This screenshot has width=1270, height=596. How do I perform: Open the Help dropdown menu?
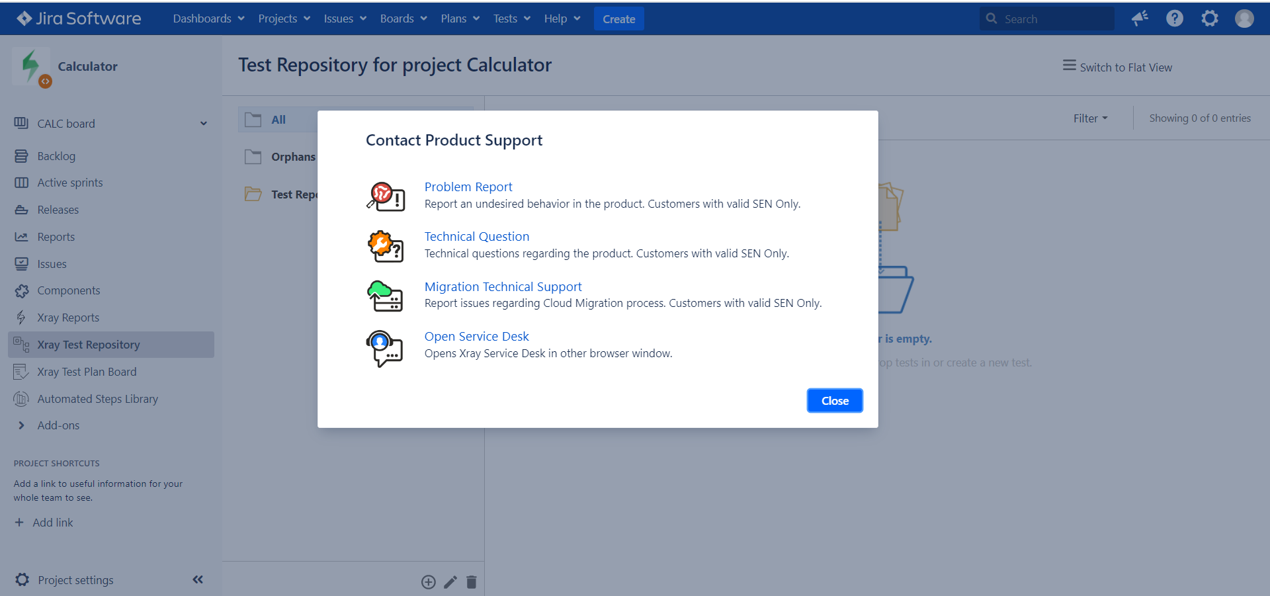[x=562, y=19]
